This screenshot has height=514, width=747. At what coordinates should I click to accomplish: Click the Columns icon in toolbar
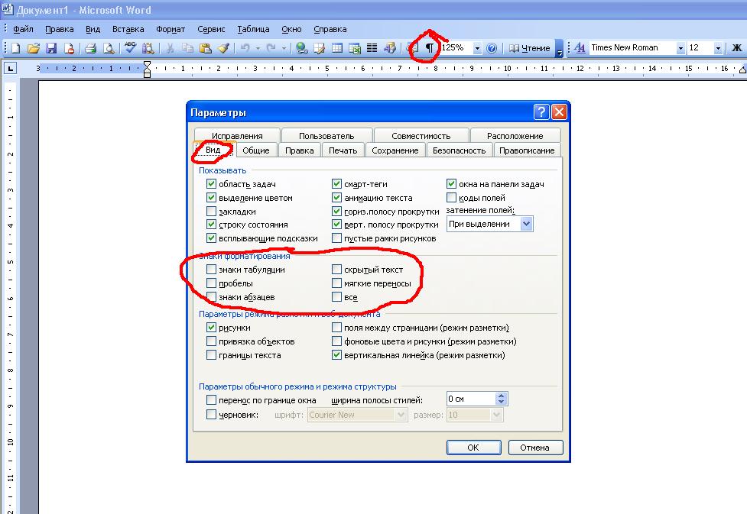[x=372, y=48]
